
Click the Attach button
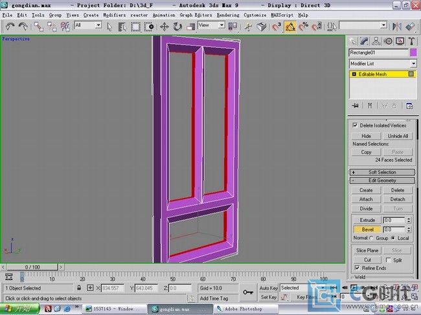pyautogui.click(x=366, y=199)
